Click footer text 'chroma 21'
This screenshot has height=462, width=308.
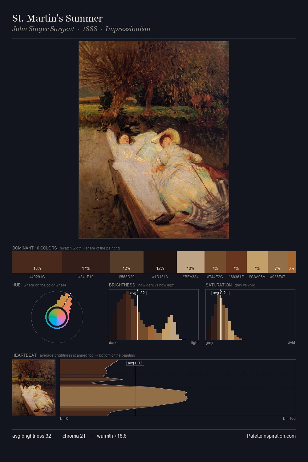[x=74, y=436]
